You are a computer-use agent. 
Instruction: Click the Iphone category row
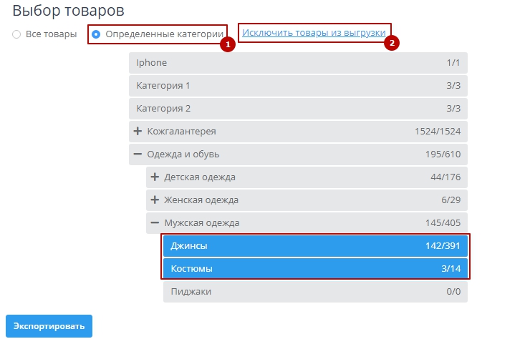pos(297,63)
